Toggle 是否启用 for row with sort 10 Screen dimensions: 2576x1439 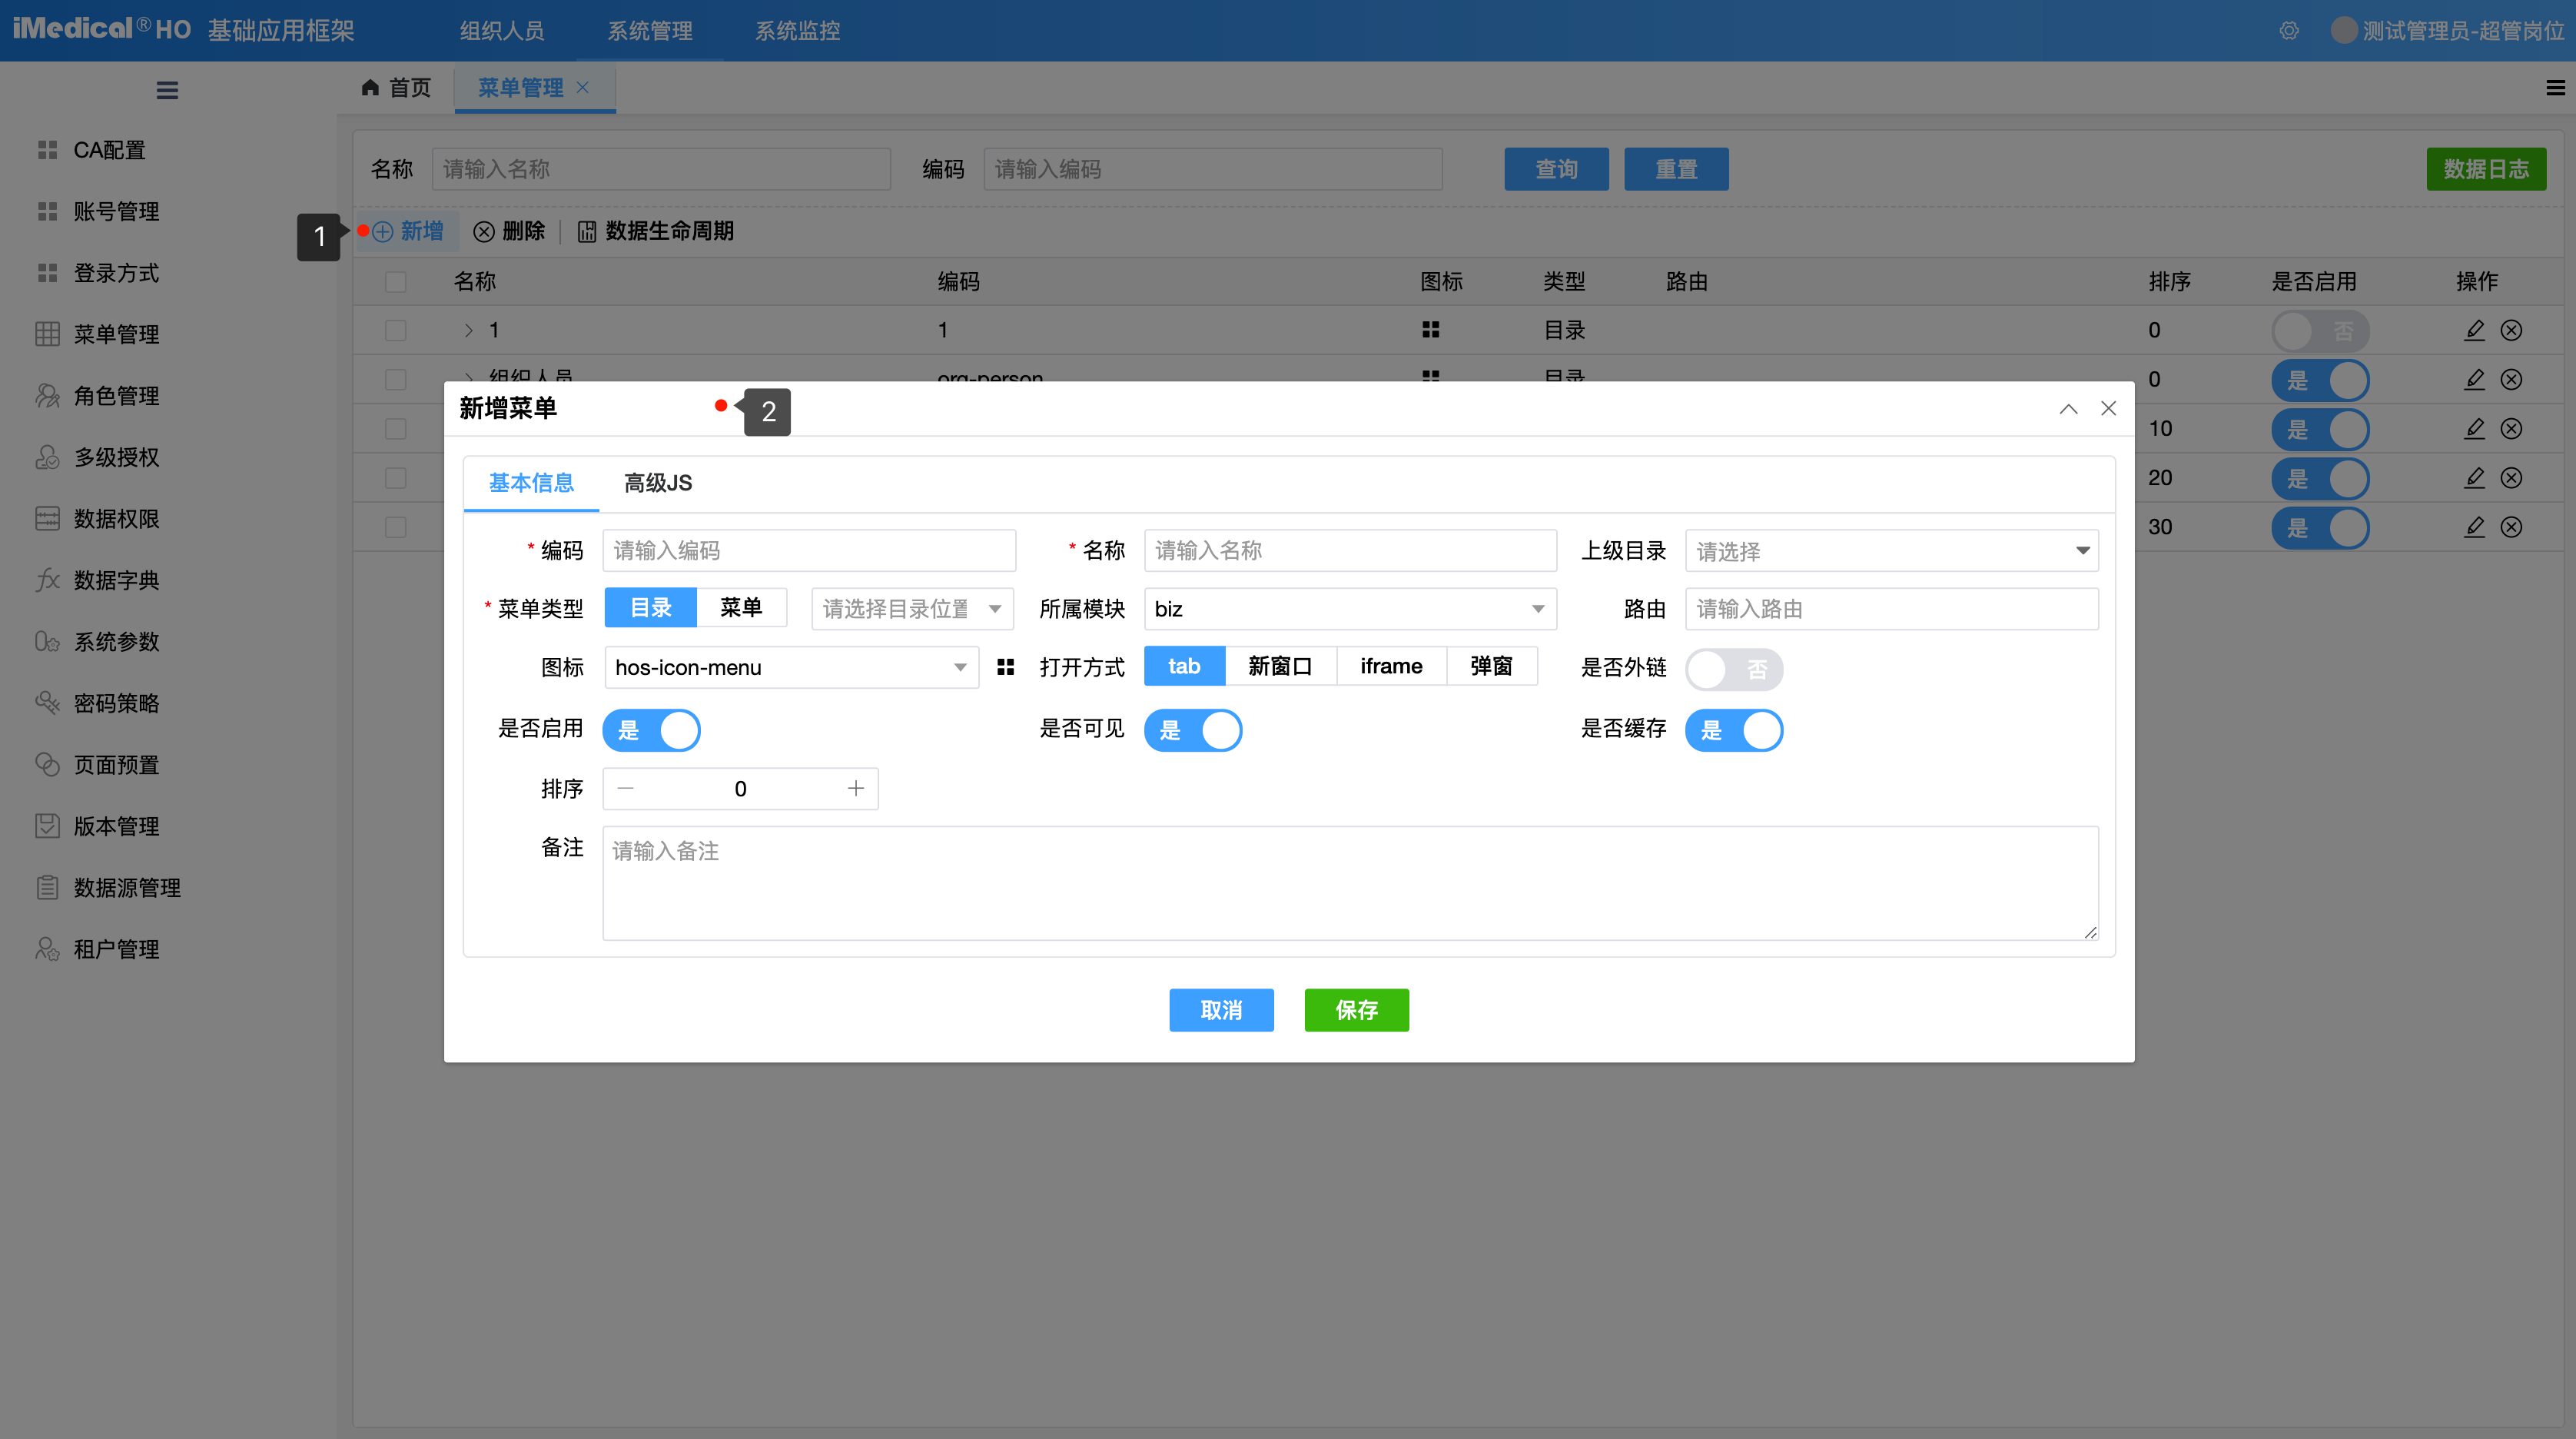(x=2320, y=430)
